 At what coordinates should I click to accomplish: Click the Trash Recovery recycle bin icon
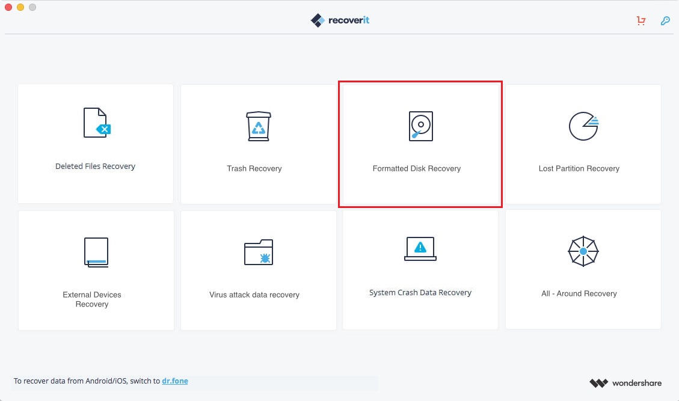(x=259, y=126)
